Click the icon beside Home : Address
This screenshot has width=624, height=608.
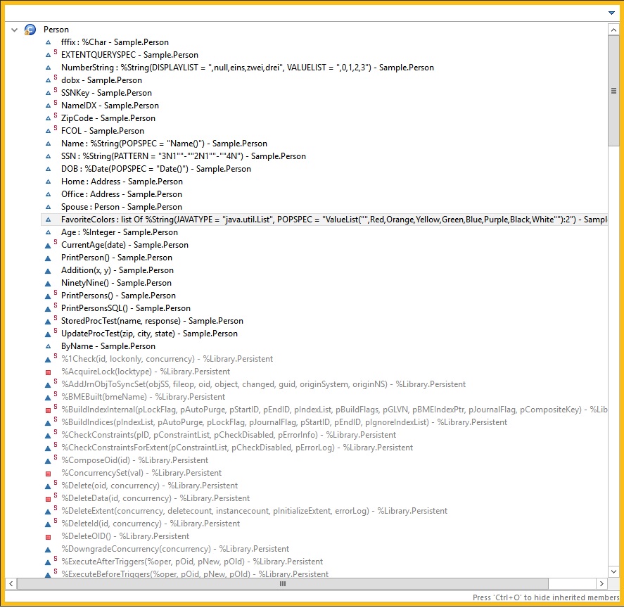coord(48,182)
